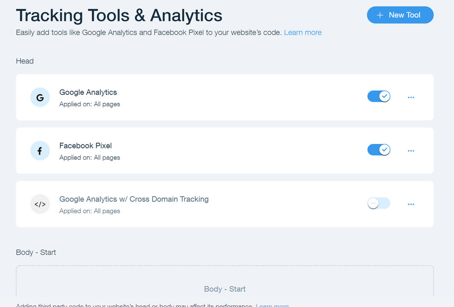The image size is (454, 307).
Task: Expand options menu for Cross Domain Tracking
Action: (x=411, y=204)
